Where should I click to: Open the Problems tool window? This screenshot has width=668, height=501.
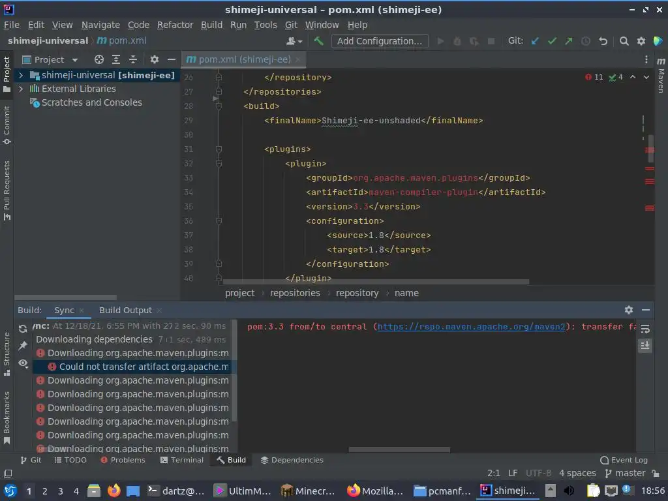(123, 460)
